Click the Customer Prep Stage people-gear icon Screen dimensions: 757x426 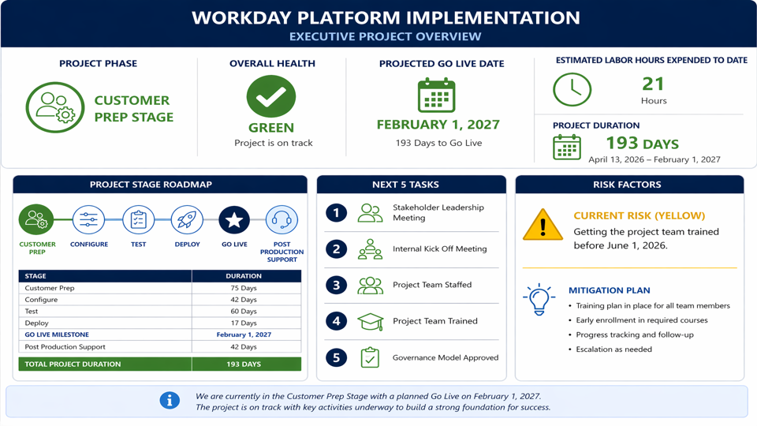coord(55,107)
